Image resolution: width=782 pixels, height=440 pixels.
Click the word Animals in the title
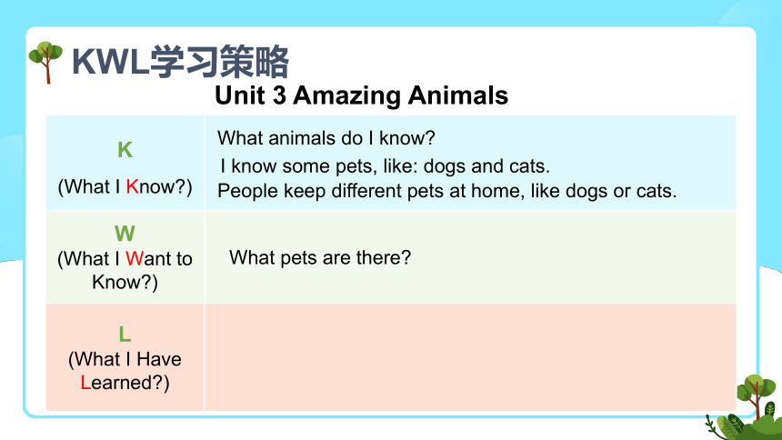457,95
